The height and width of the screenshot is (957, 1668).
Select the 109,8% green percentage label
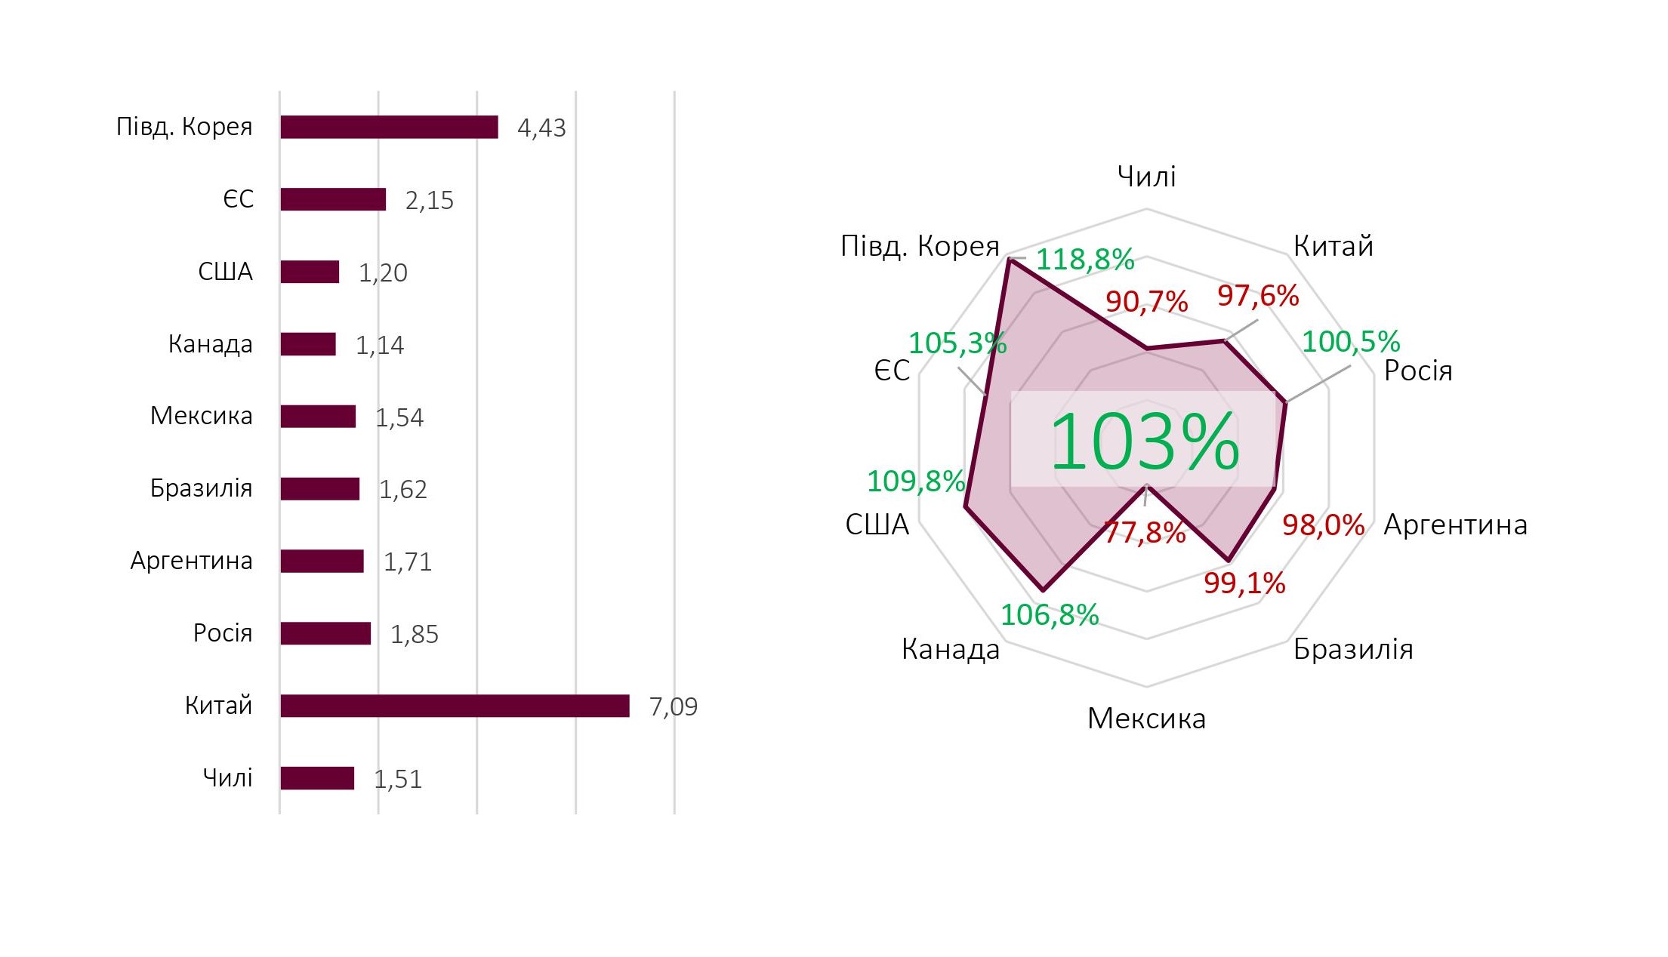[915, 481]
